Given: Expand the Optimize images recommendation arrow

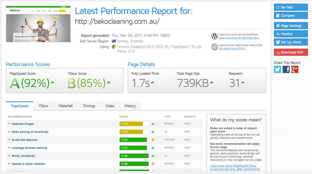Looking at the screenshot, I should pos(9,124).
